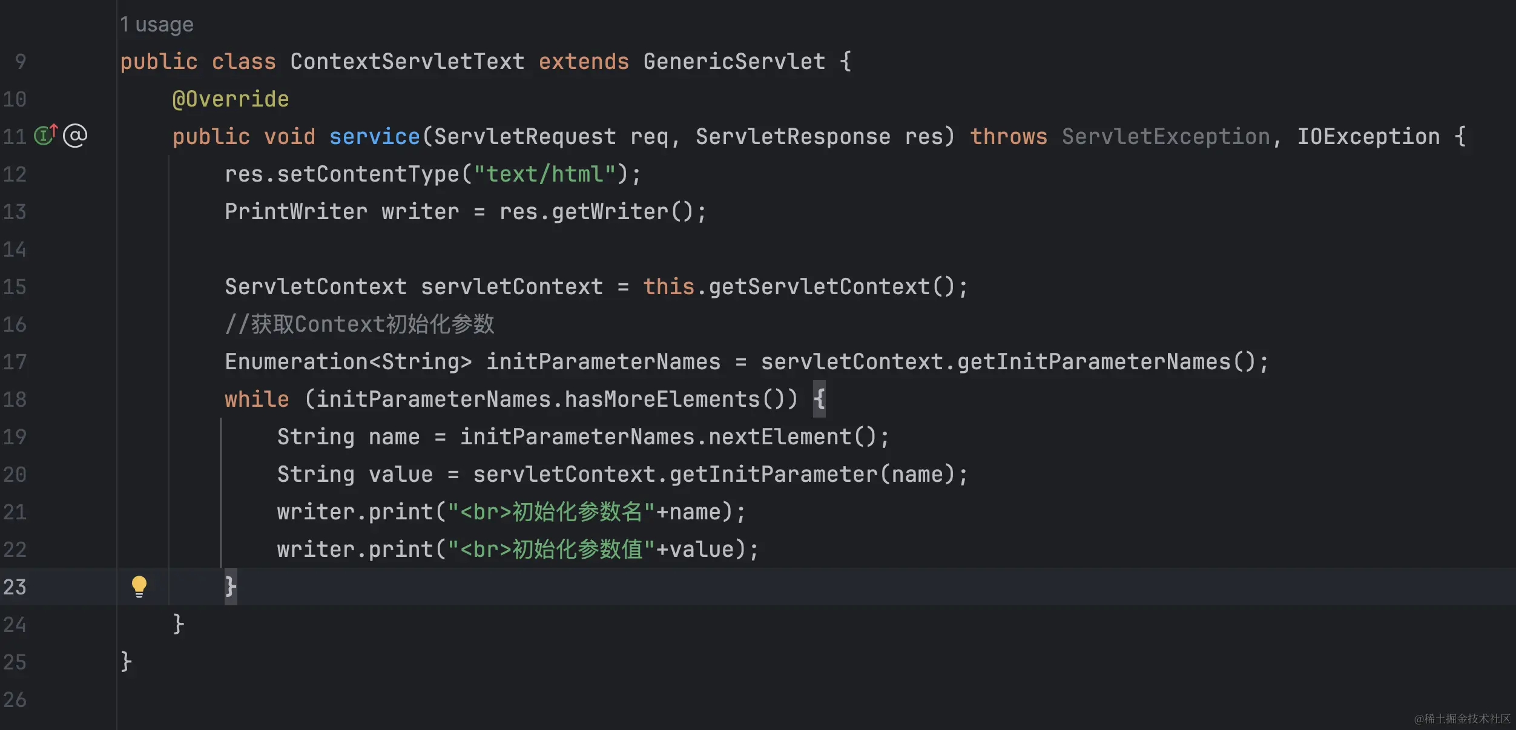
Task: Click line number 23 in the gutter
Action: [15, 587]
